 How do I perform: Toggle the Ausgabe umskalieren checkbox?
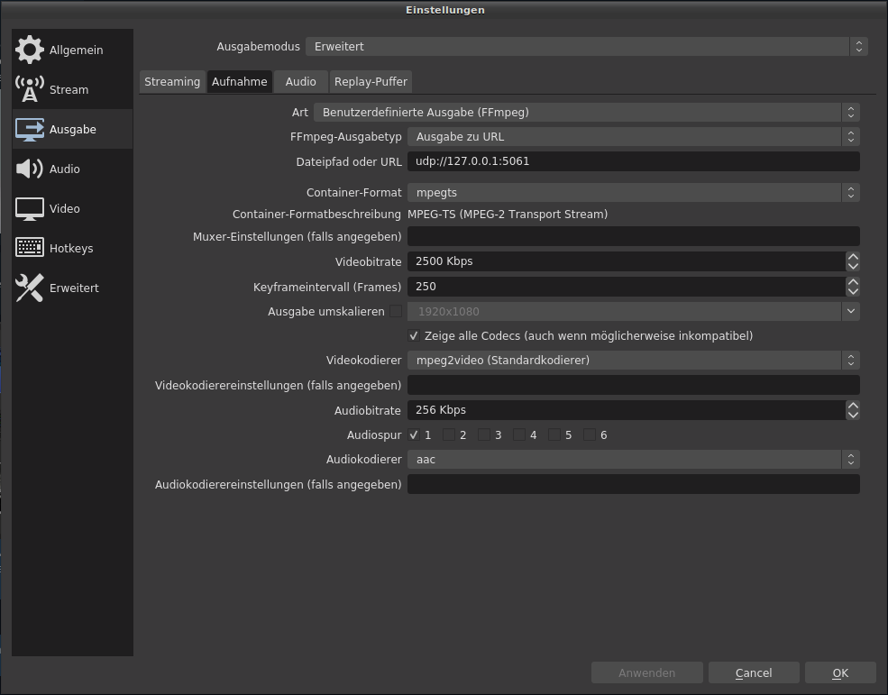[x=396, y=312]
